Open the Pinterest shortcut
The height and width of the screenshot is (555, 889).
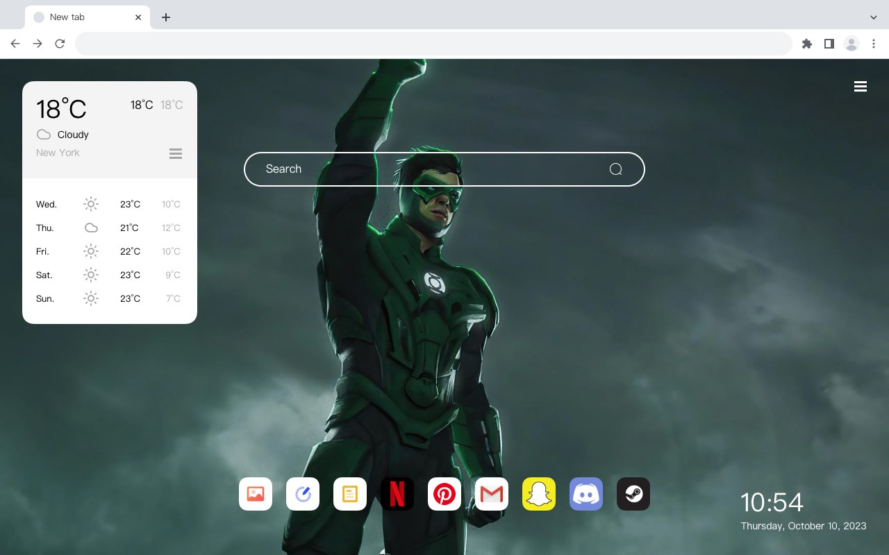[x=444, y=494]
